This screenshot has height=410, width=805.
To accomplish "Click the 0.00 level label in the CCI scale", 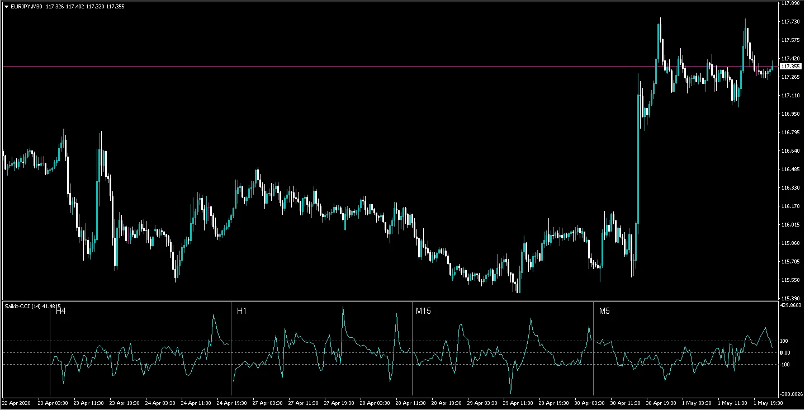I will click(785, 353).
